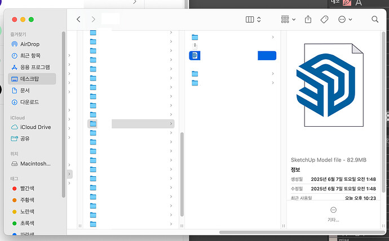The width and height of the screenshot is (389, 241).
Task: Click the middle column vertical scrollbar
Action: click(182, 175)
